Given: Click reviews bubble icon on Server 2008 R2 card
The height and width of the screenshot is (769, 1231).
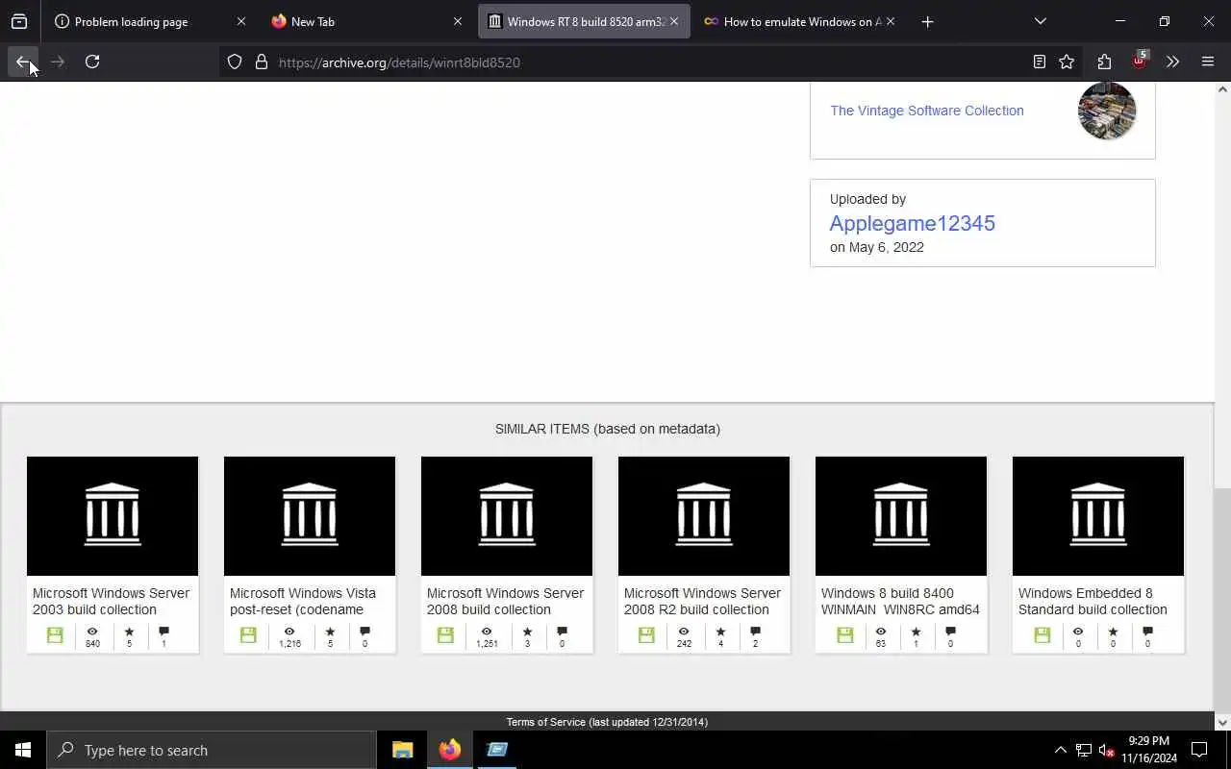Looking at the screenshot, I should click(755, 632).
